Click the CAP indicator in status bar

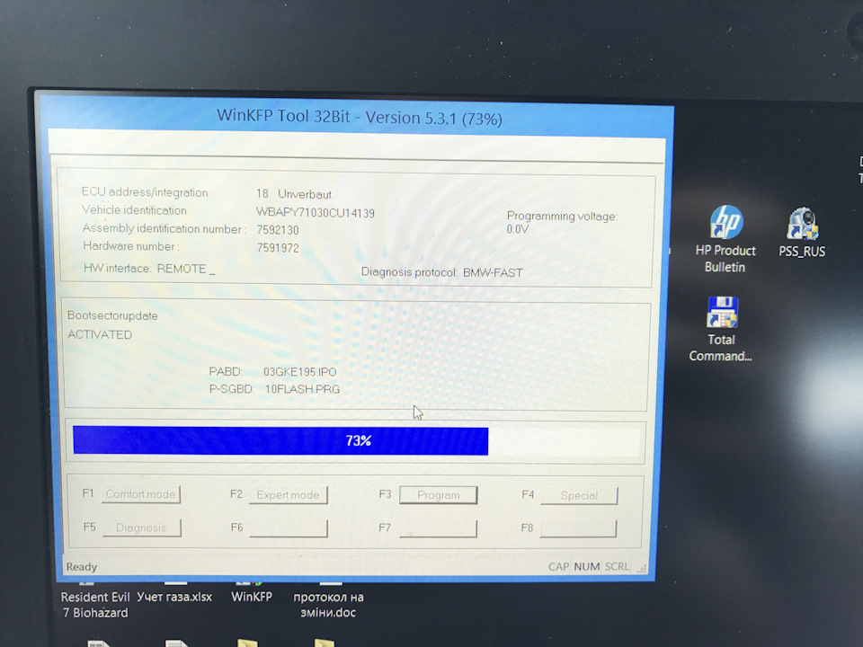click(558, 567)
